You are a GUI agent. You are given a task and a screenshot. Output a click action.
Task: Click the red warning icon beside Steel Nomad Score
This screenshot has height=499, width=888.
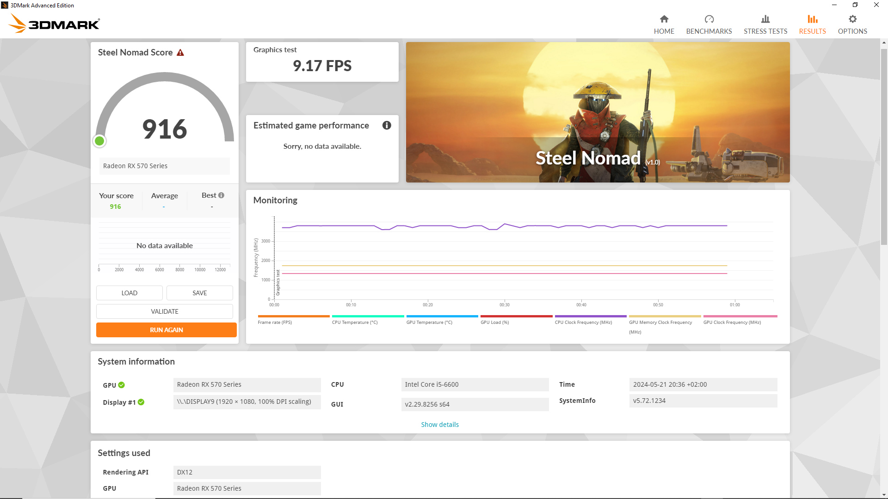tap(180, 53)
